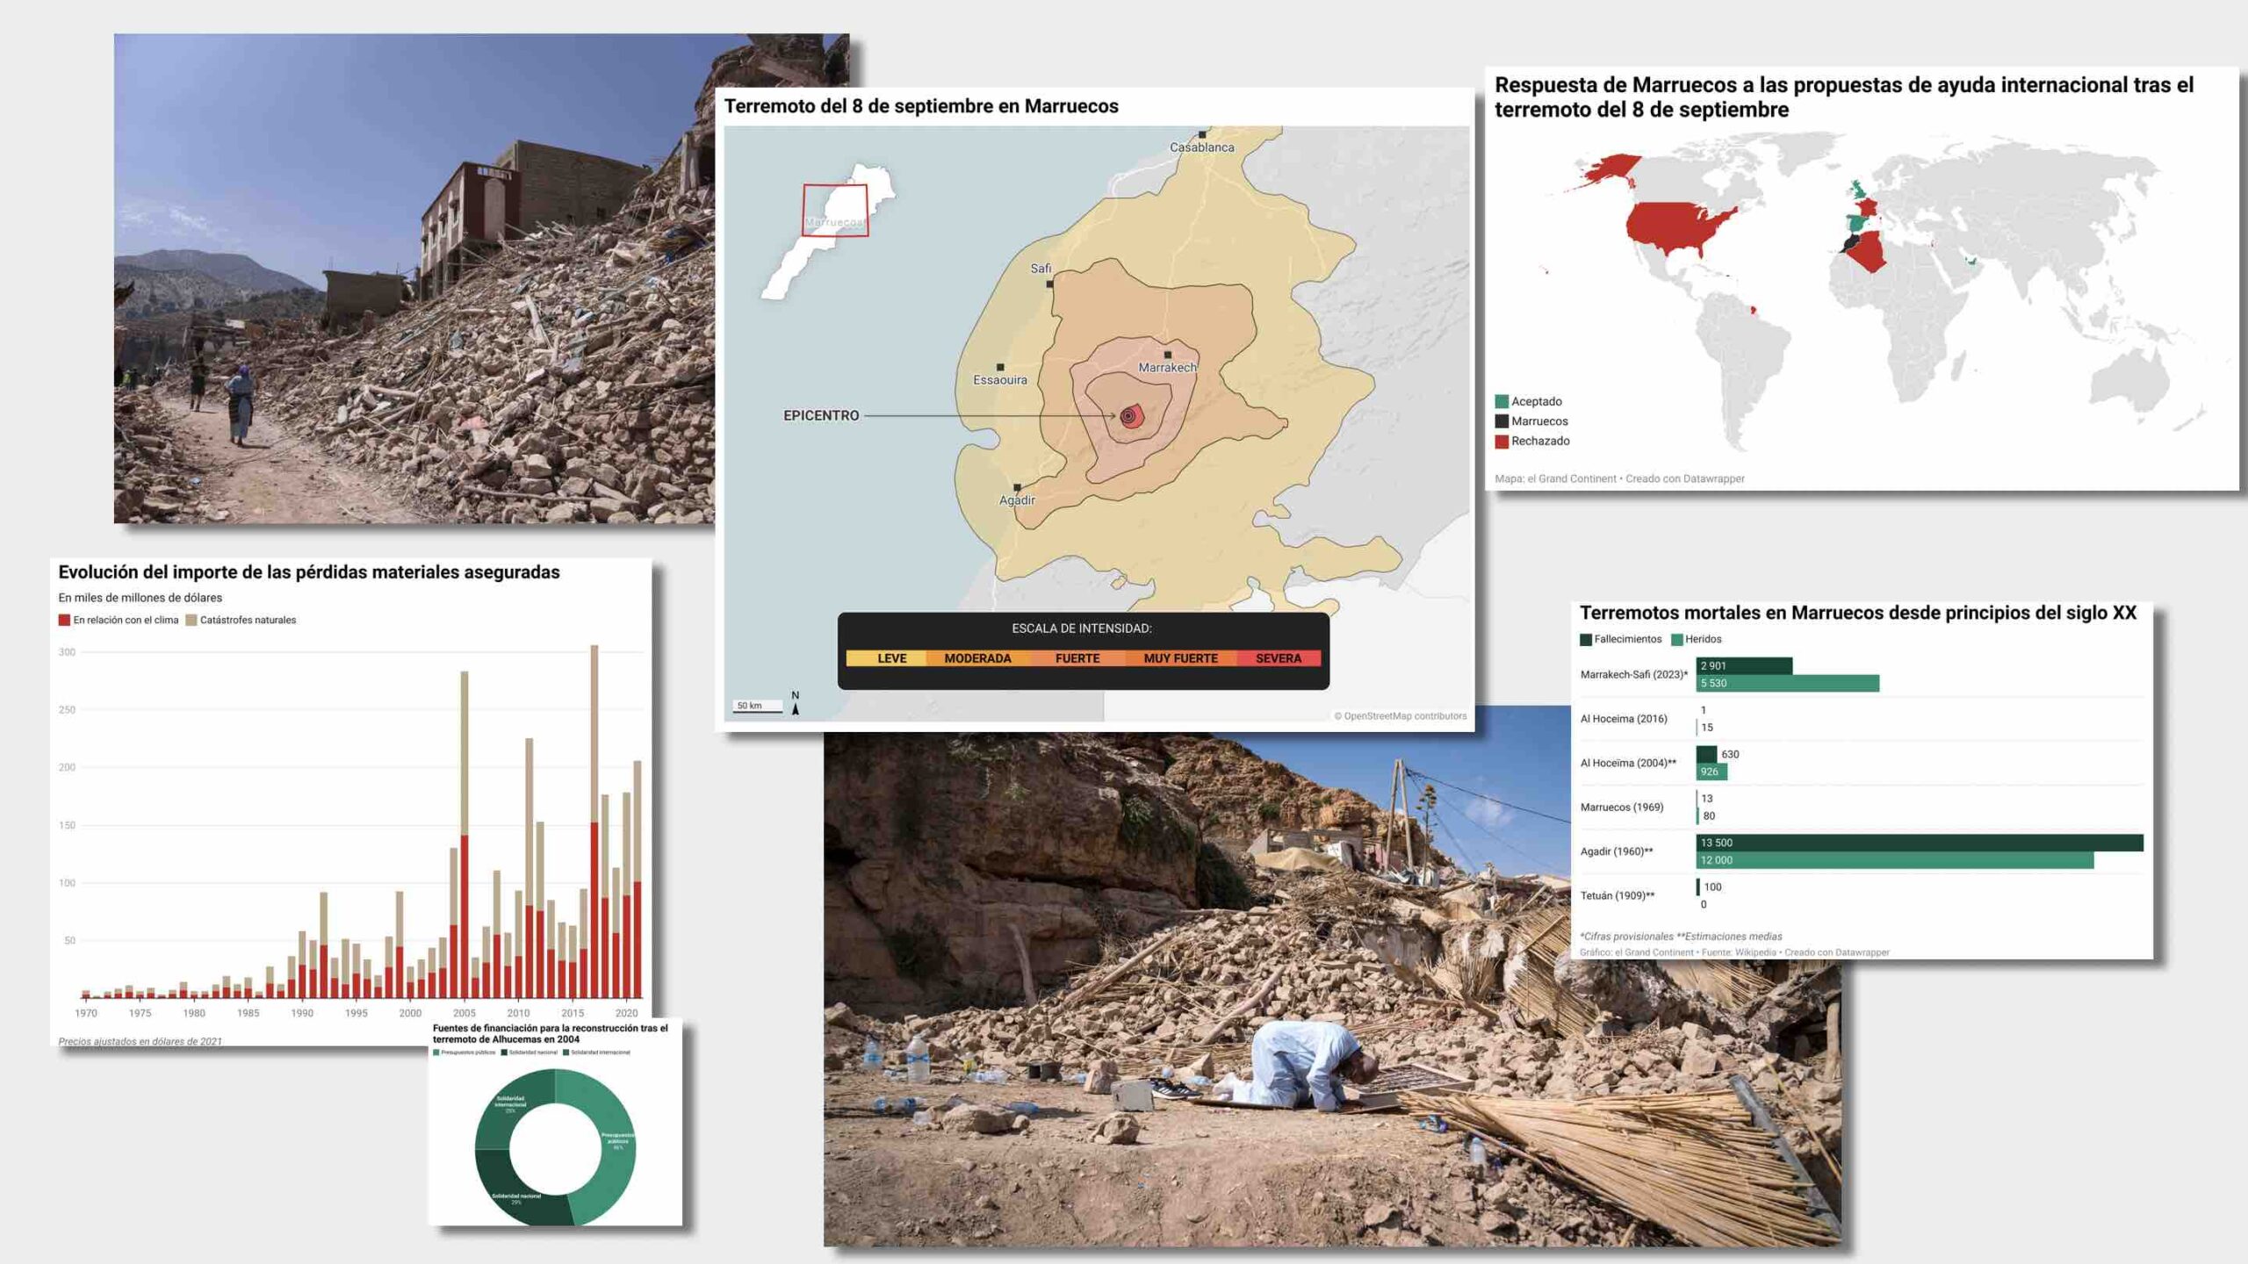Viewport: 2248px width, 1264px height.
Task: Click the 'Marruecos (1969)' row label
Action: click(1621, 807)
